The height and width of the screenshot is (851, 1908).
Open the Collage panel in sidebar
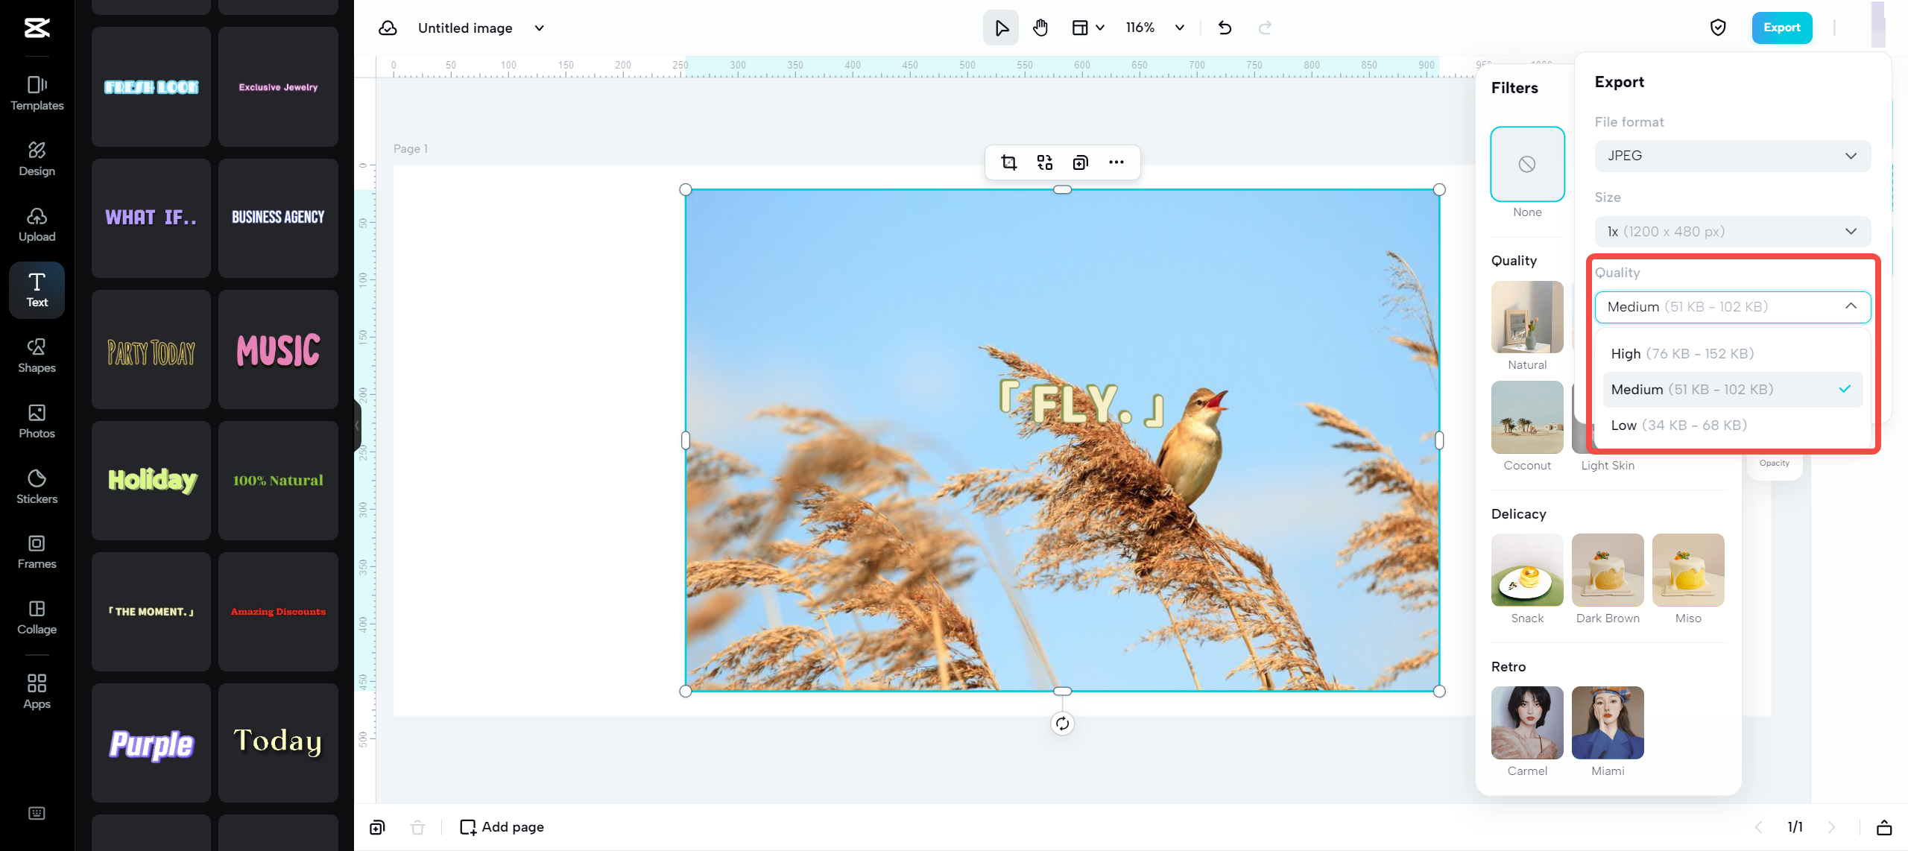[37, 617]
